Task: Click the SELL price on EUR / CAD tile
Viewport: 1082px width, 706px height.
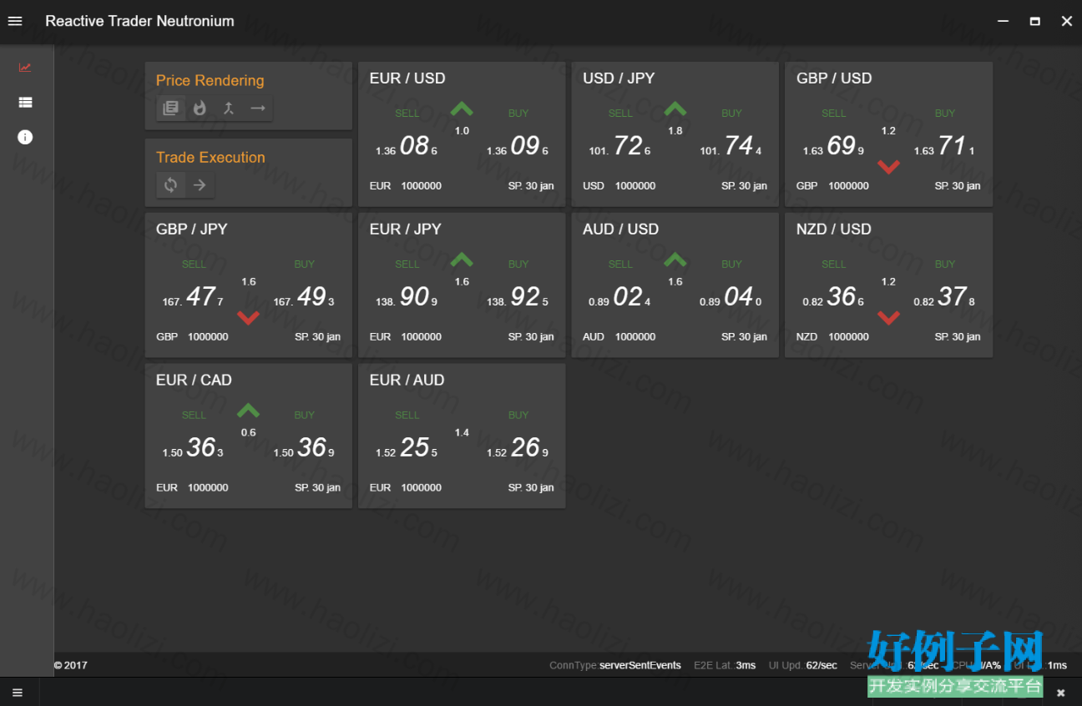Action: [x=193, y=448]
